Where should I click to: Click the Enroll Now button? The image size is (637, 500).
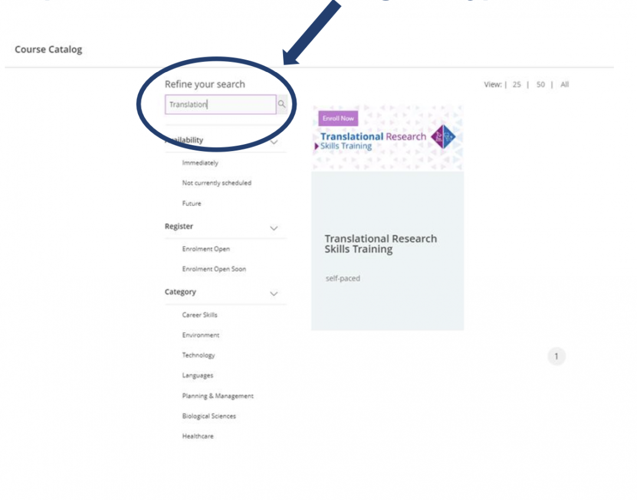pyautogui.click(x=338, y=118)
